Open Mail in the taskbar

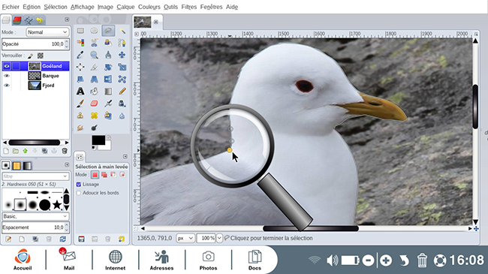pos(69,260)
